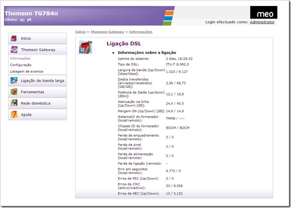Screen dimensions: 291x208
Task: Click Uptime do sistema label
Action: (x=133, y=59)
